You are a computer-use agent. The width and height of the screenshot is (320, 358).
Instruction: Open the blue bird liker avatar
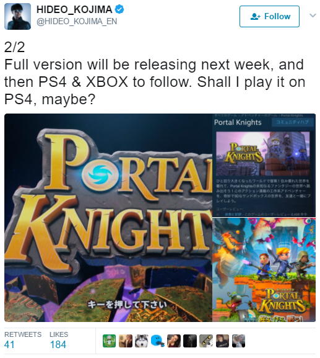(x=158, y=341)
